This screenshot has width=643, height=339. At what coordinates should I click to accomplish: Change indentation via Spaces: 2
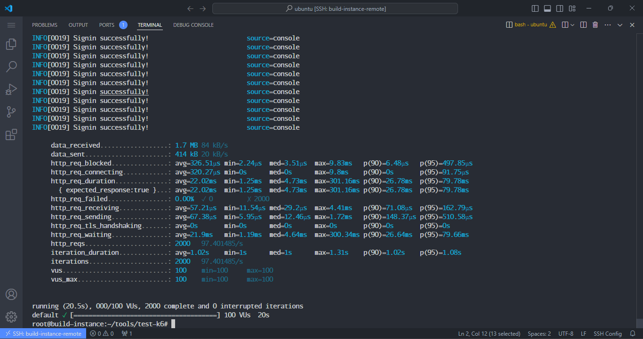539,333
